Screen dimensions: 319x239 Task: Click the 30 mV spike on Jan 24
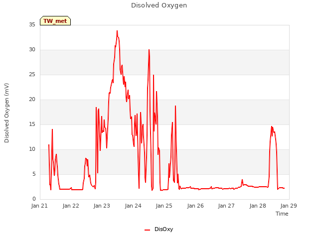point(149,50)
